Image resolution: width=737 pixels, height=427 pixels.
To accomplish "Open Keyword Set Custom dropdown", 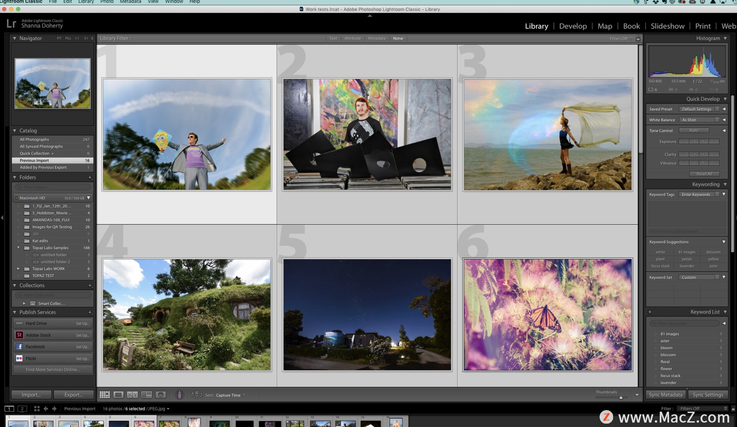I will point(699,278).
